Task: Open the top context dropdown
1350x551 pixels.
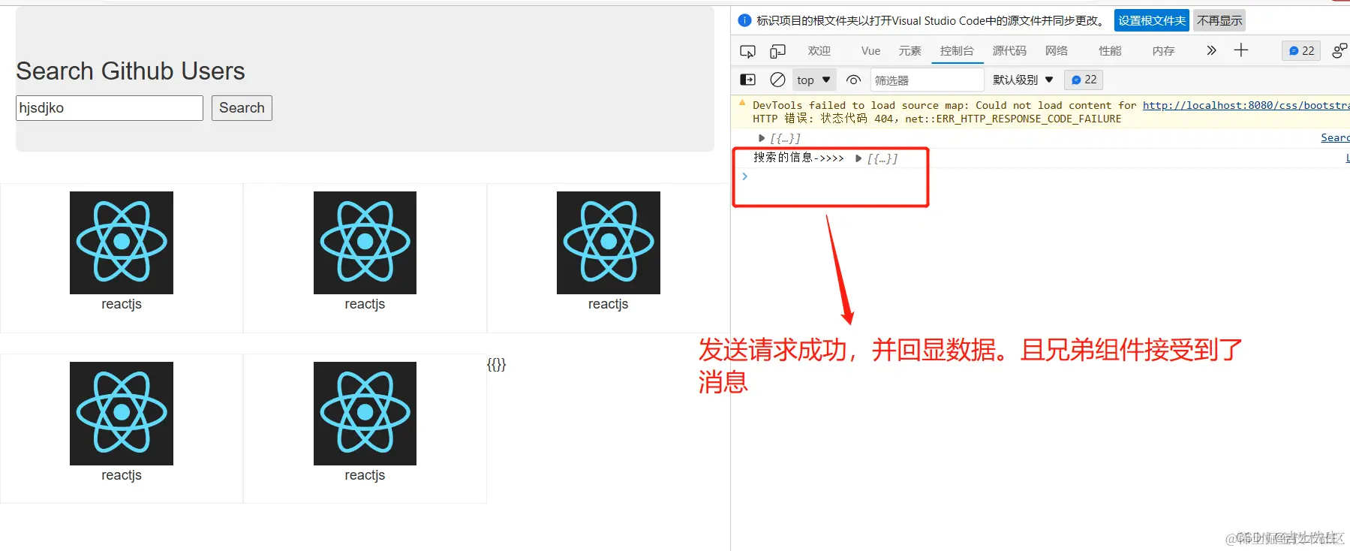Action: [814, 80]
